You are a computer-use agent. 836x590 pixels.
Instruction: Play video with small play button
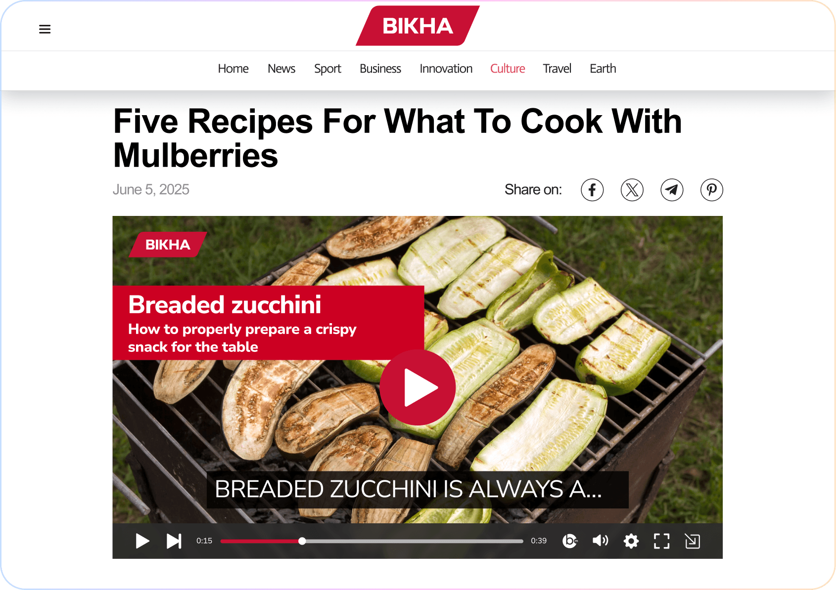pos(142,541)
